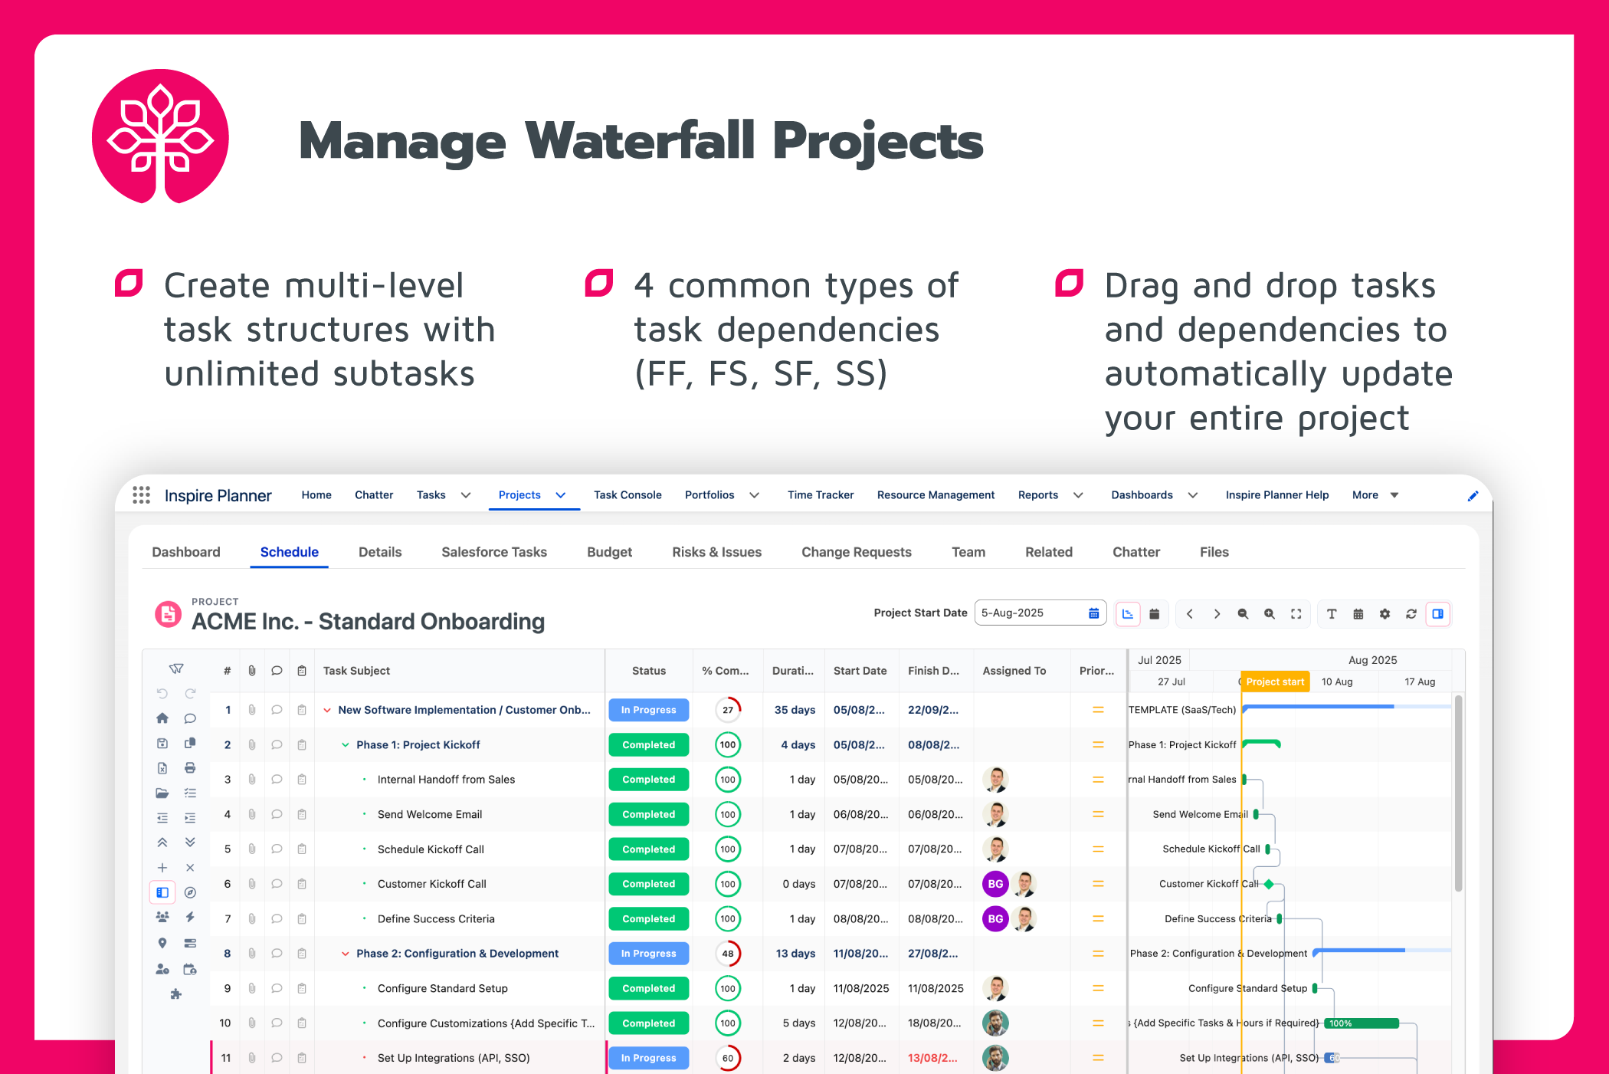Click the 100% progress bar in Gantt
The image size is (1609, 1074).
click(1363, 1023)
